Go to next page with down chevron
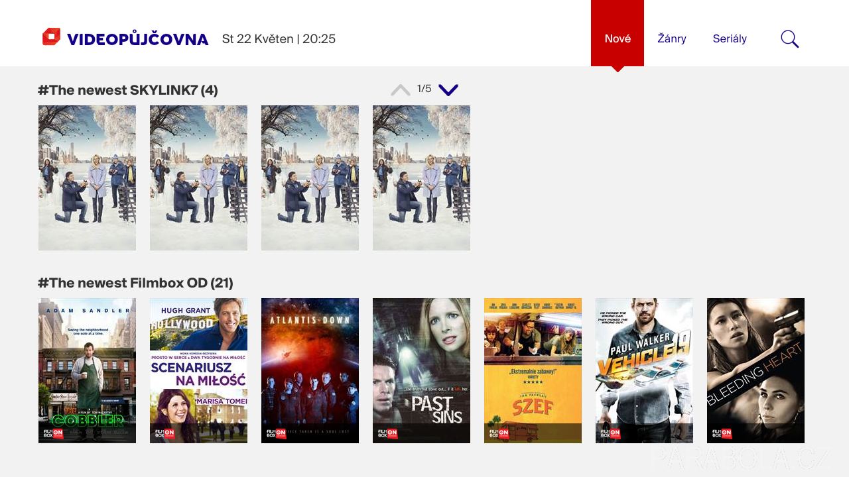 (x=448, y=89)
